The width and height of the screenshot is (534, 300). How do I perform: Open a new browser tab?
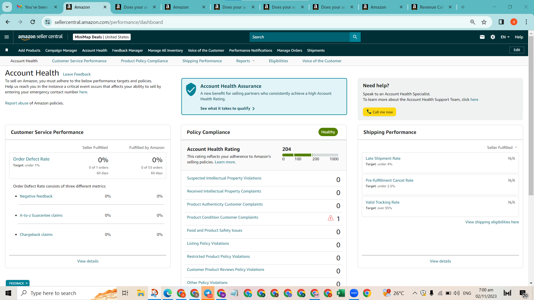tap(463, 7)
